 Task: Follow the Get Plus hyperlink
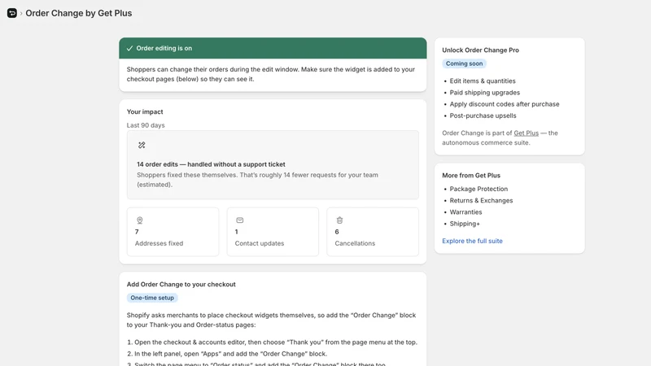(526, 133)
